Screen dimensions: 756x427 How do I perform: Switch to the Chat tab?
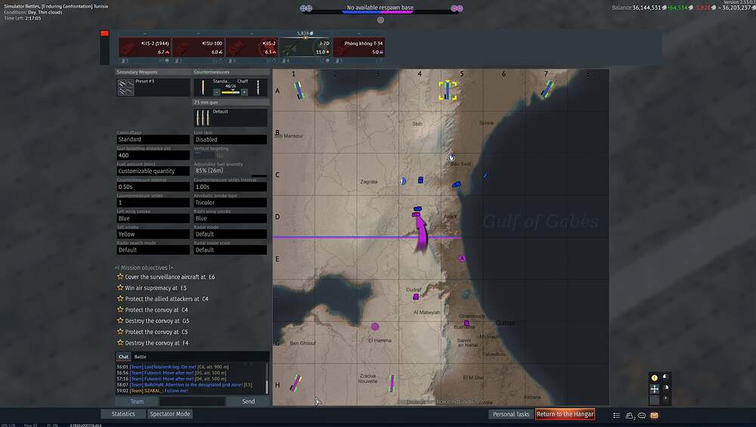(x=123, y=357)
